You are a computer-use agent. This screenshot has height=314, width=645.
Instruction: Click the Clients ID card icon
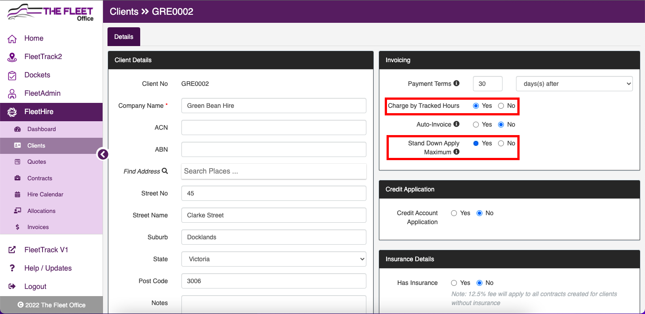[17, 145]
